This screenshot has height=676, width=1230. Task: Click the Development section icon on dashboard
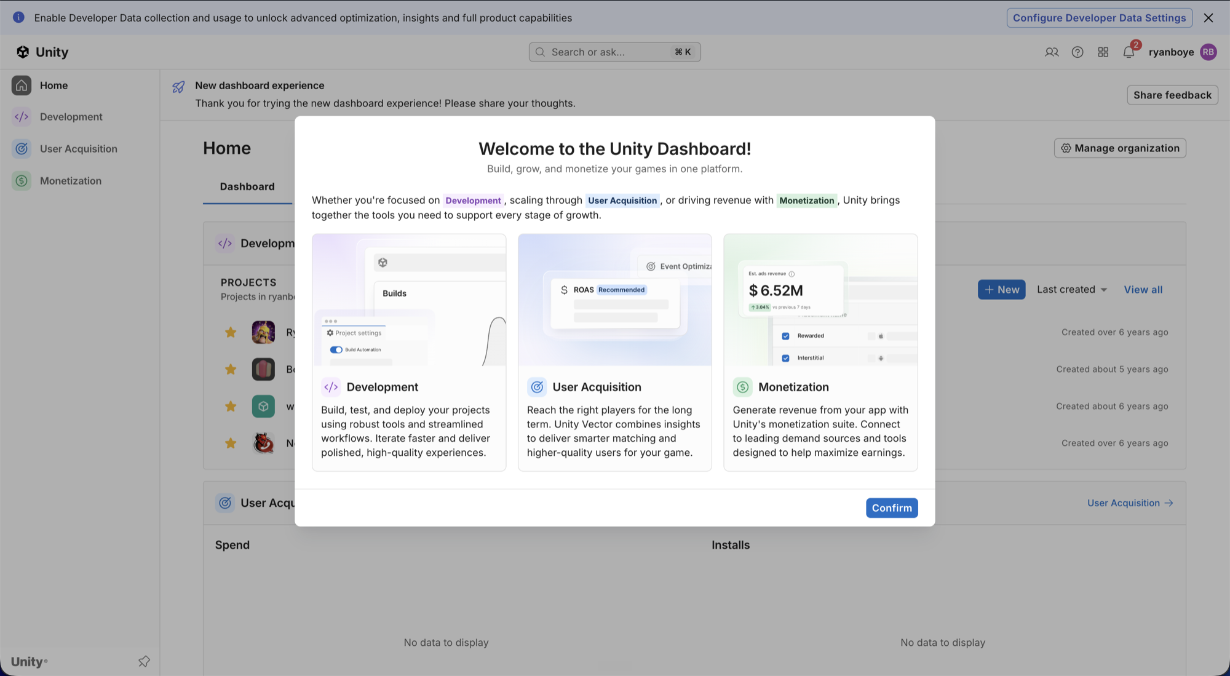pyautogui.click(x=225, y=244)
